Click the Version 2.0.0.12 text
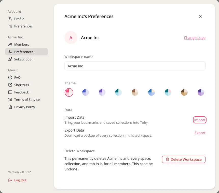Image resolution: width=219 pixels, height=193 pixels. pos(19,172)
